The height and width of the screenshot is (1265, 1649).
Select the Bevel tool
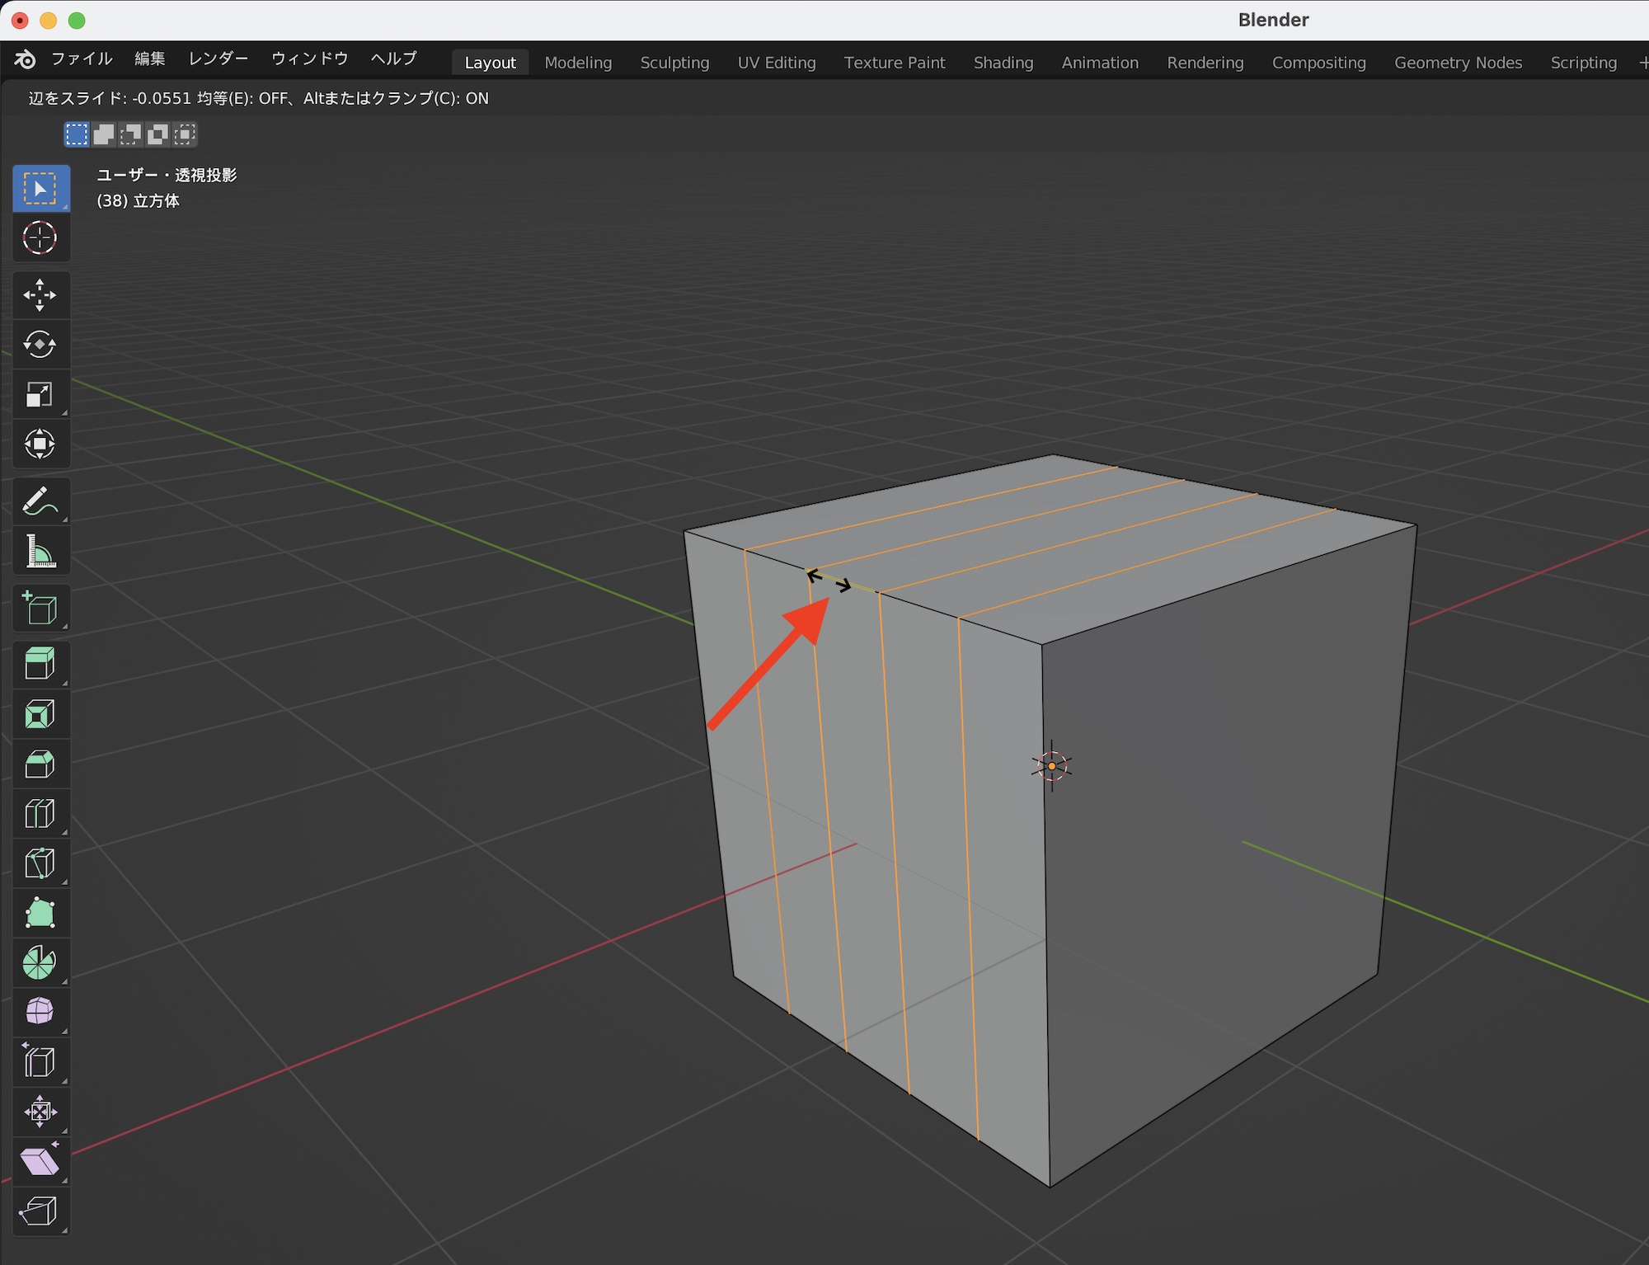pos(40,764)
